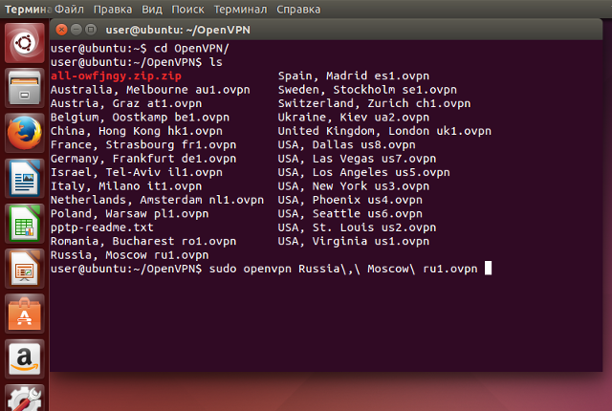This screenshot has height=411, width=612.
Task: Open the Вид menu
Action: [x=152, y=9]
